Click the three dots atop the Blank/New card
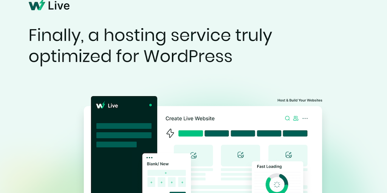 coord(149,158)
